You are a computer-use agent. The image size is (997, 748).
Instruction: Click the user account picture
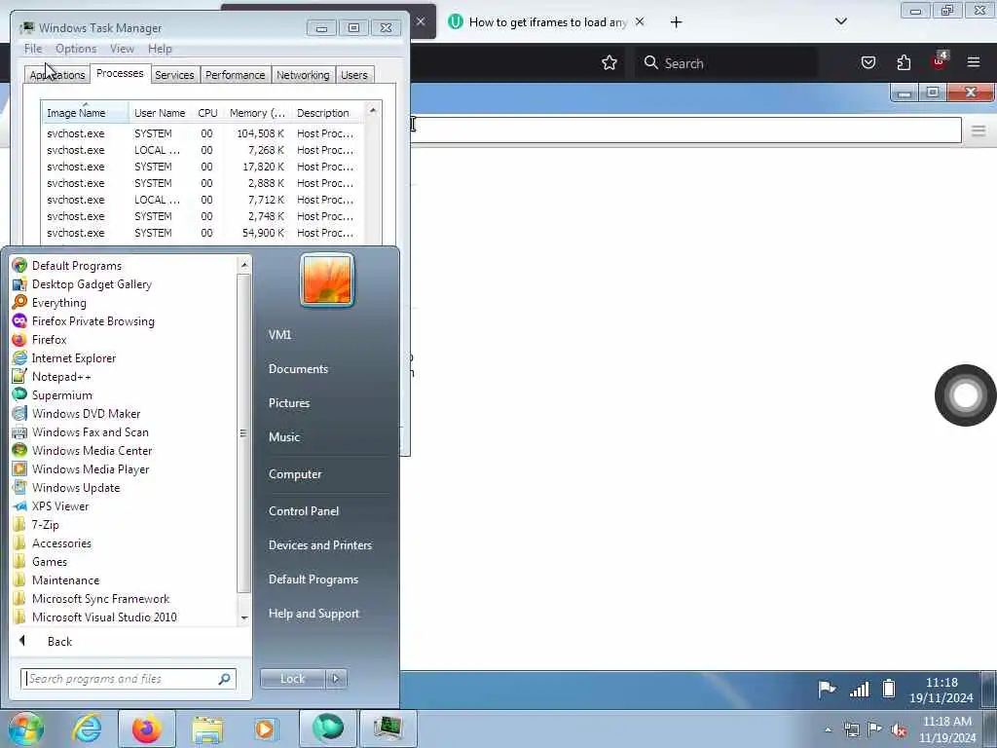tap(327, 280)
